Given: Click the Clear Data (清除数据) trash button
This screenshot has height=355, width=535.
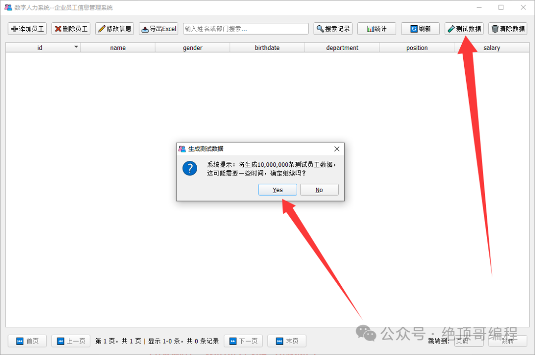Looking at the screenshot, I should tap(508, 29).
